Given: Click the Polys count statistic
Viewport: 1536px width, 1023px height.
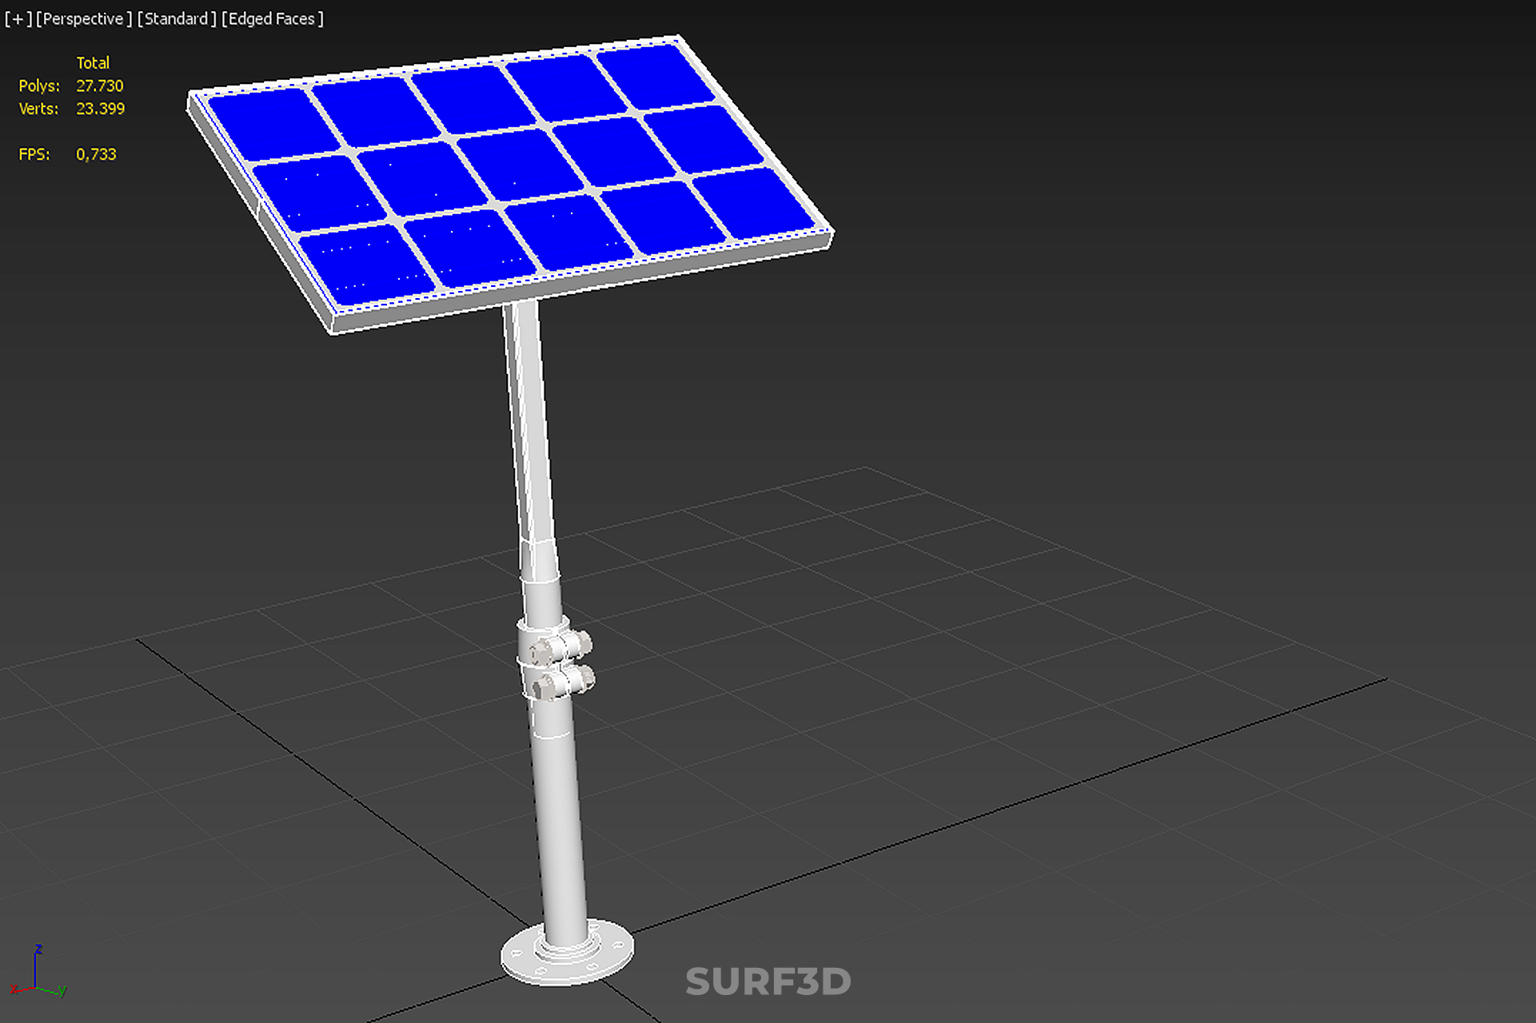Looking at the screenshot, I should [99, 86].
